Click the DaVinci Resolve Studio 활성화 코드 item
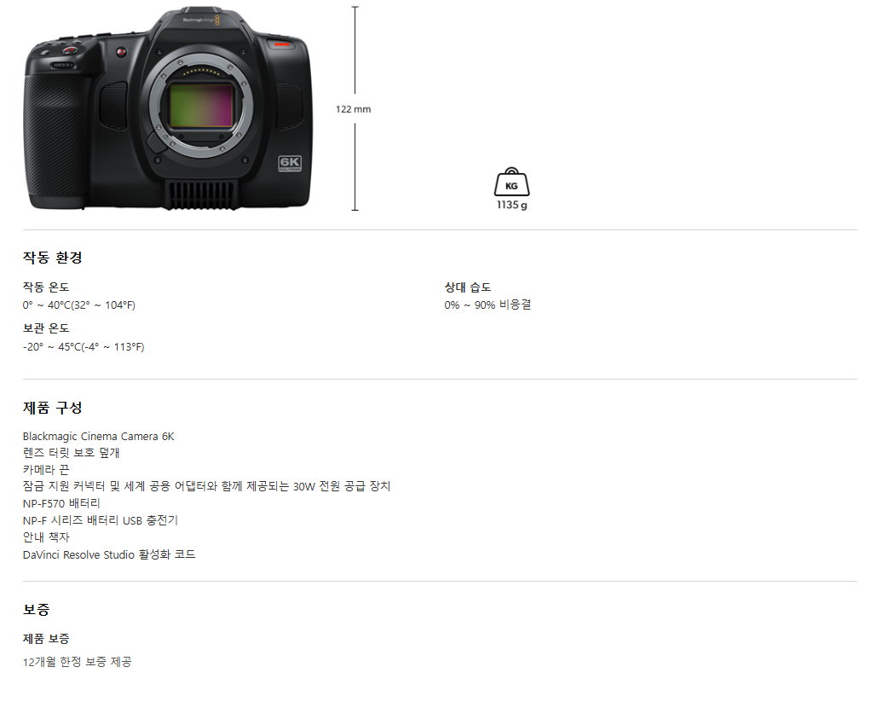 click(109, 555)
